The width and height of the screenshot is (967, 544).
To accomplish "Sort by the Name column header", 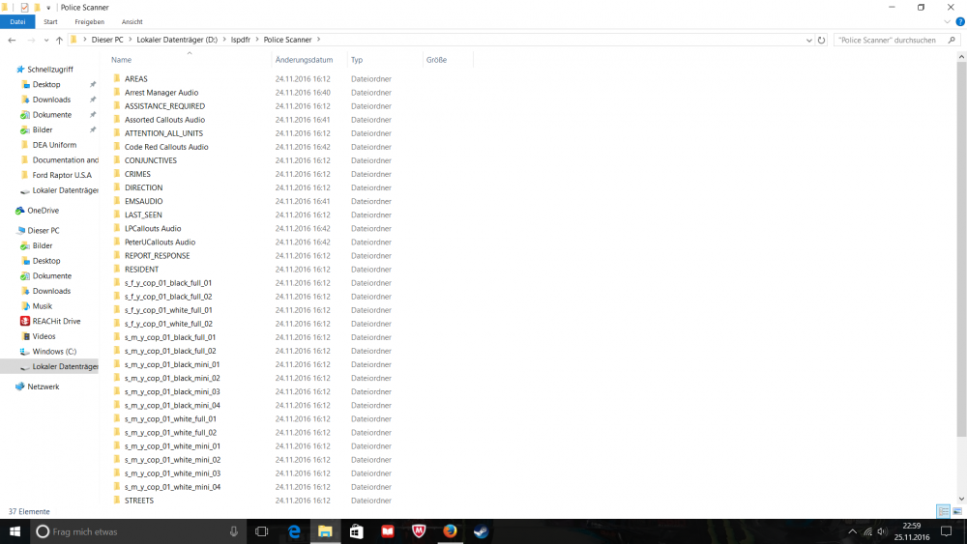I will pos(121,60).
